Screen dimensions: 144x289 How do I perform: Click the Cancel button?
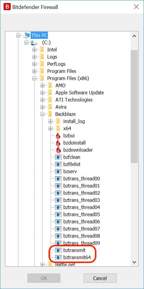(x=100, y=278)
